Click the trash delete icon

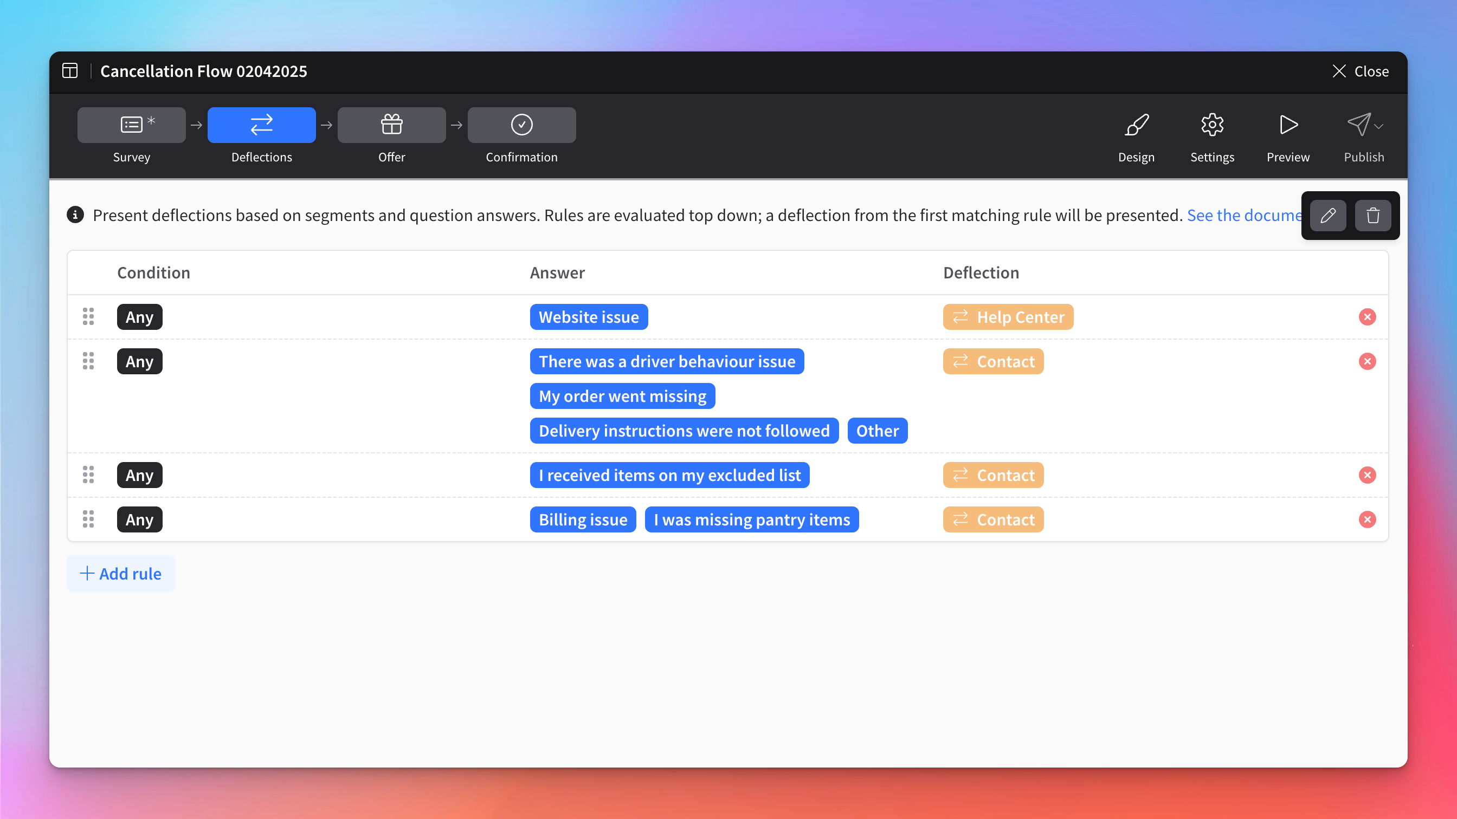[1373, 216]
